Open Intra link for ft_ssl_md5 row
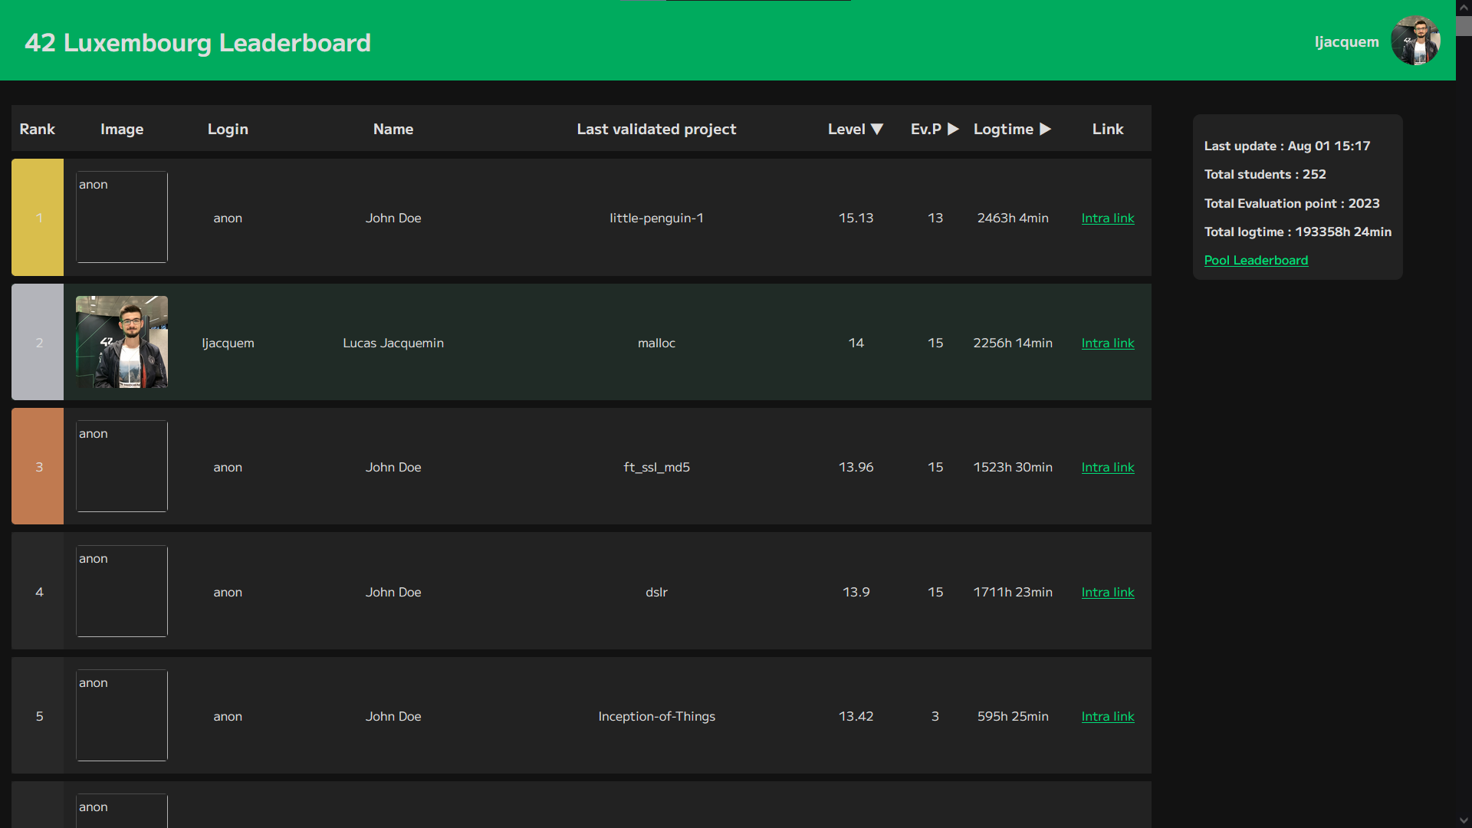 pos(1108,467)
